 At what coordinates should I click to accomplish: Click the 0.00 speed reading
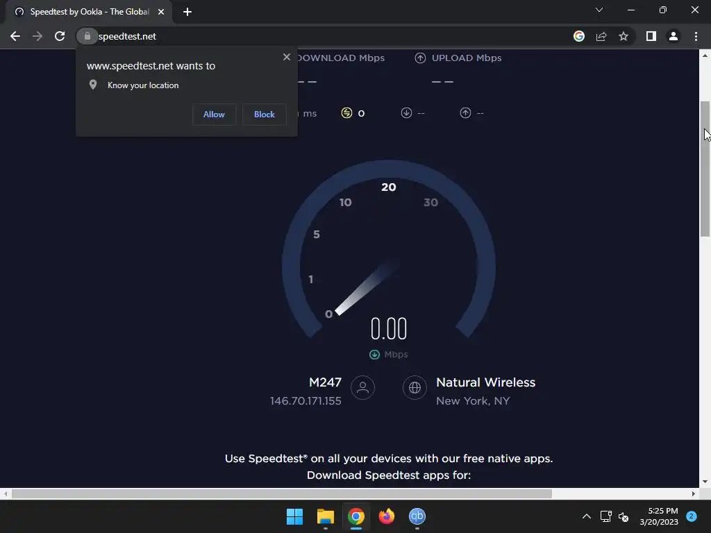click(x=389, y=328)
